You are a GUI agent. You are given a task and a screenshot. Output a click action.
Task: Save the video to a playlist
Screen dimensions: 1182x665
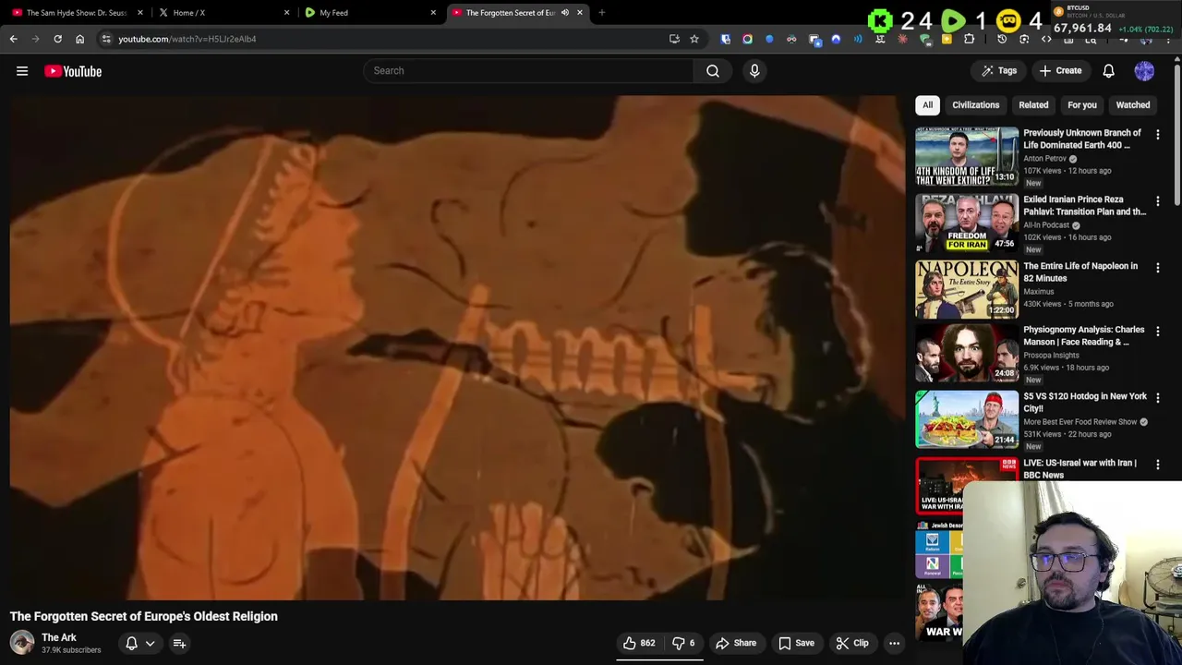796,643
